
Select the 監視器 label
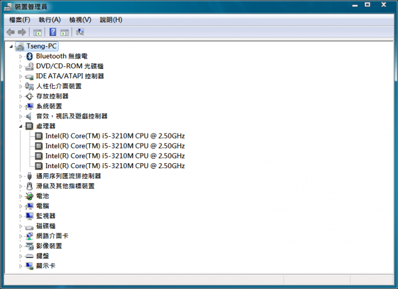click(x=46, y=216)
